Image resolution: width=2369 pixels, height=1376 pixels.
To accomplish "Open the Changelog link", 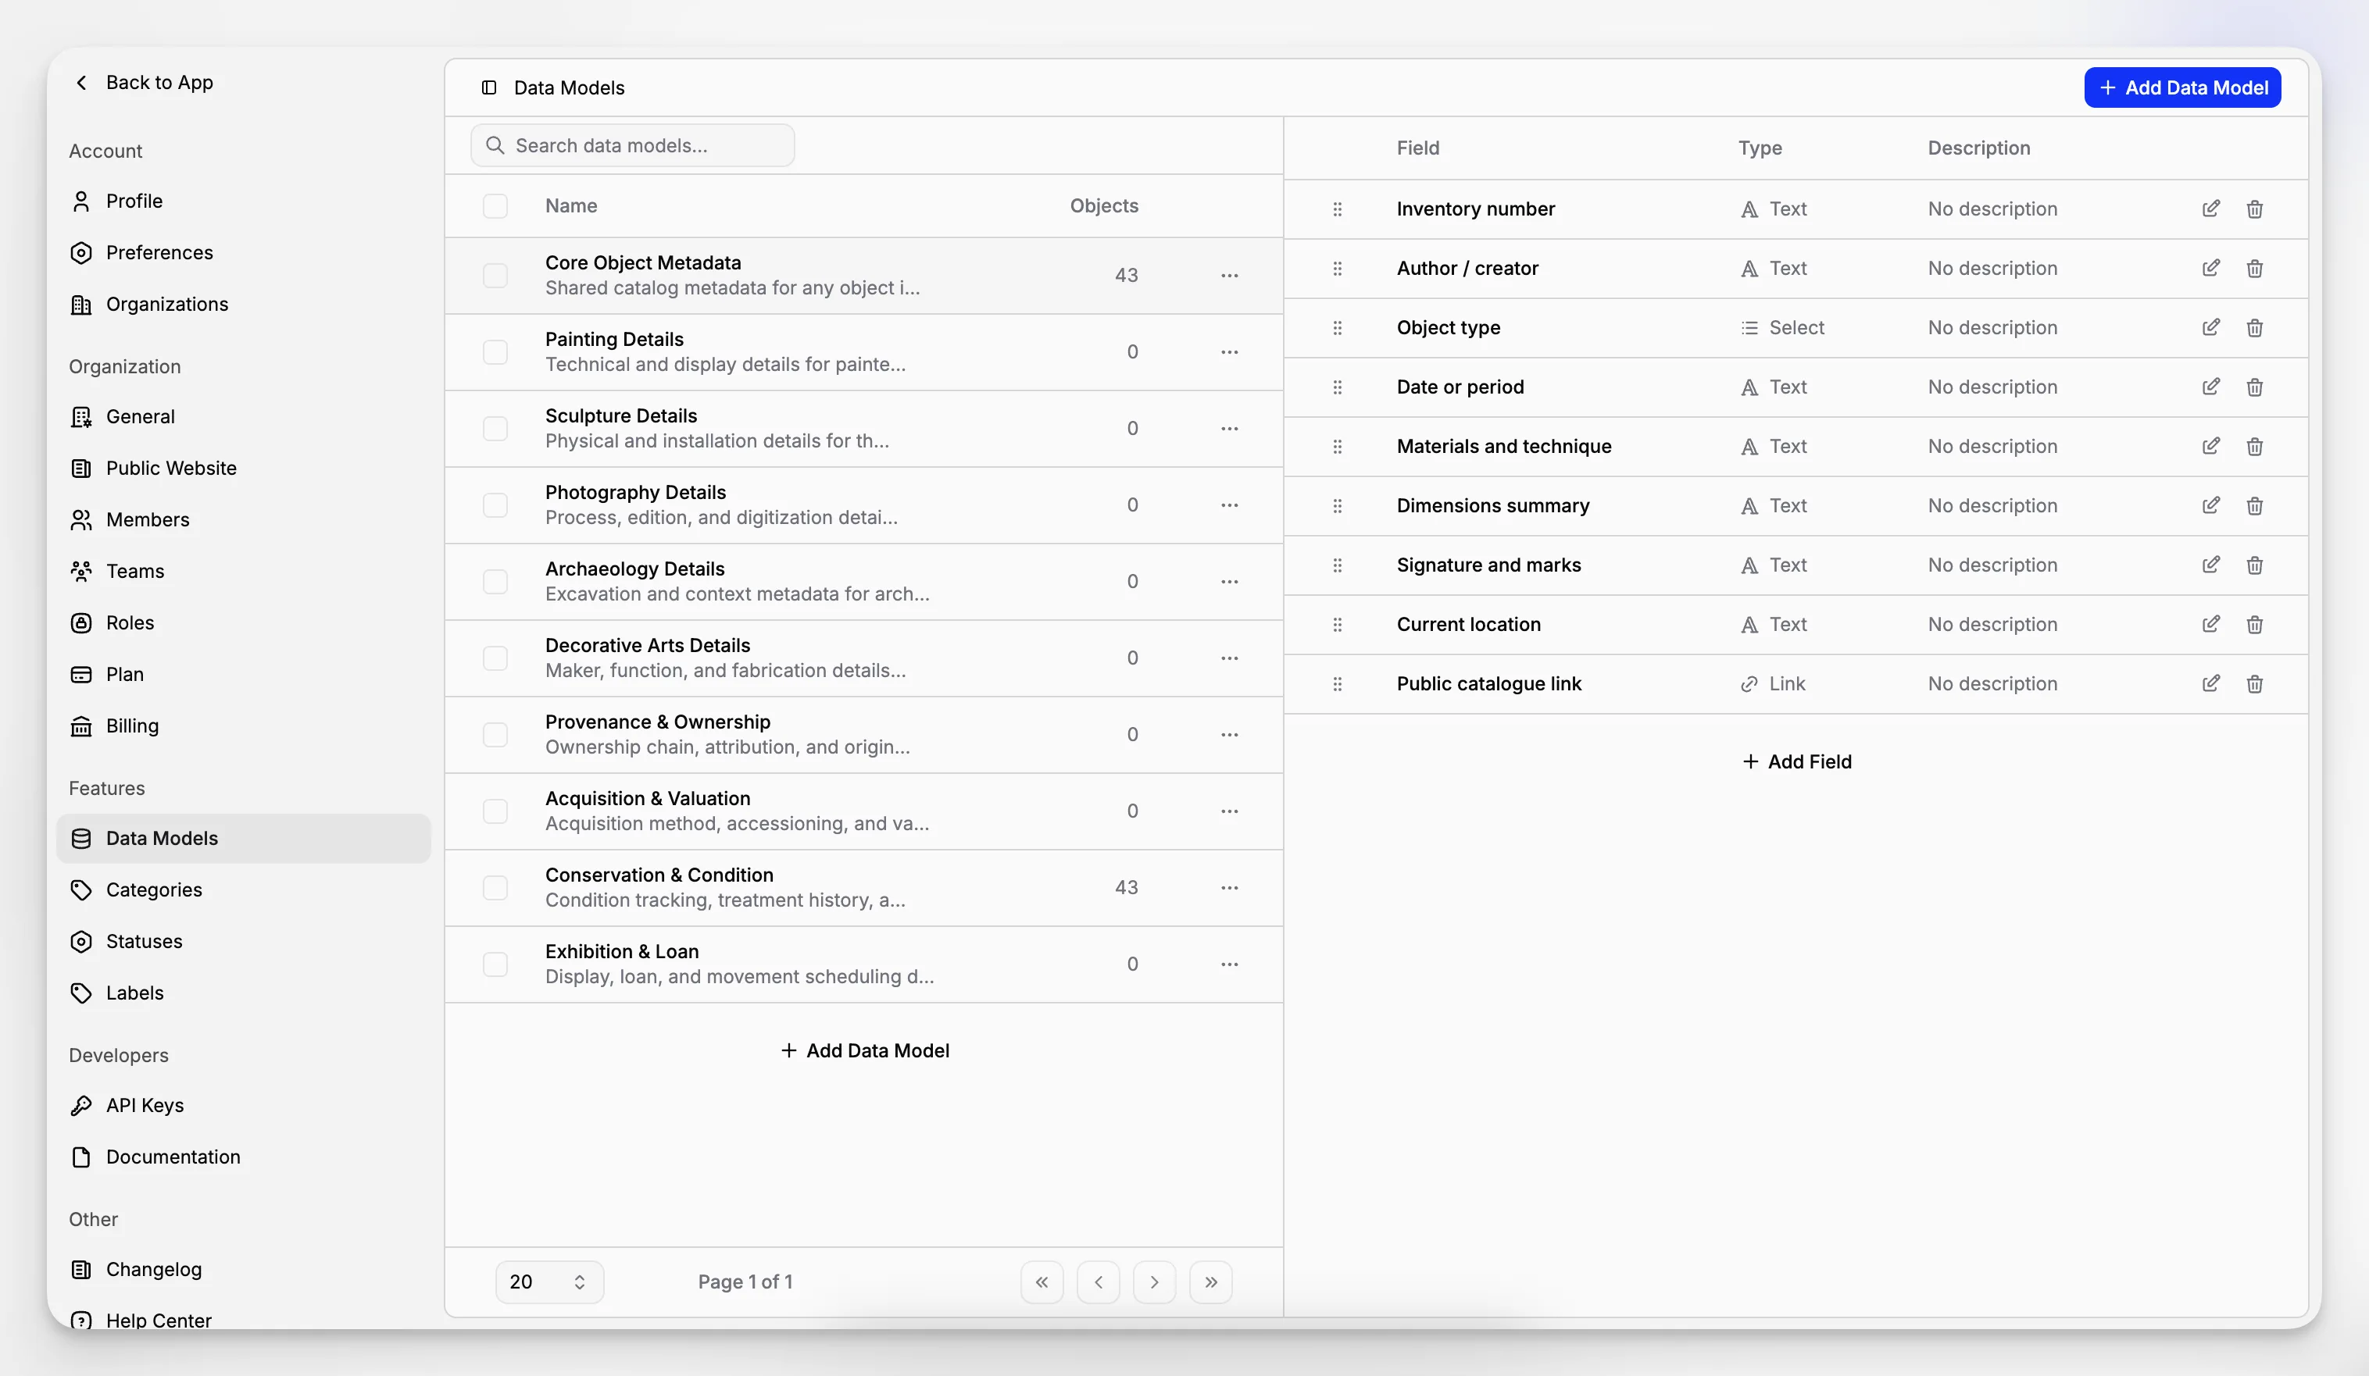I will [244, 1269].
